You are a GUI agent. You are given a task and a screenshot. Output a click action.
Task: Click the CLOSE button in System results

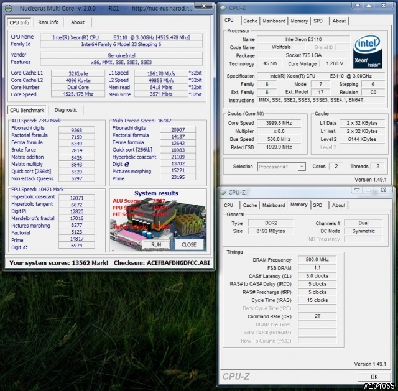click(x=189, y=244)
